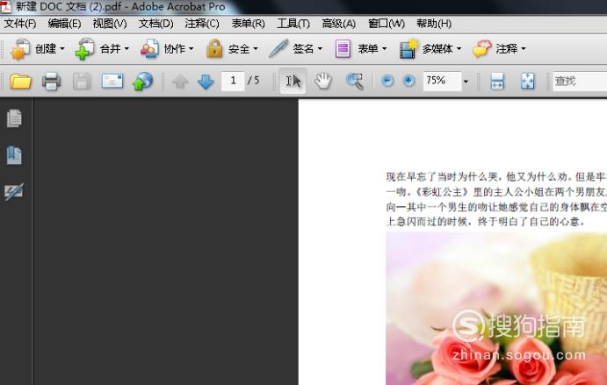Open the 工具(T) menu
Viewport: 607px width, 385px height.
click(x=293, y=24)
